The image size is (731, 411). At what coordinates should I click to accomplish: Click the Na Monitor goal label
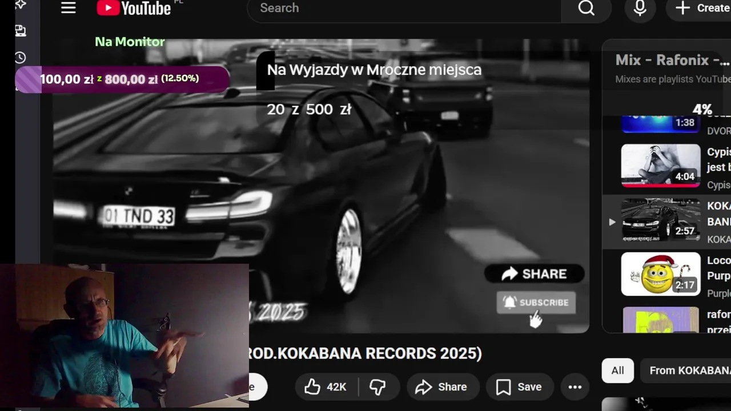tap(130, 42)
